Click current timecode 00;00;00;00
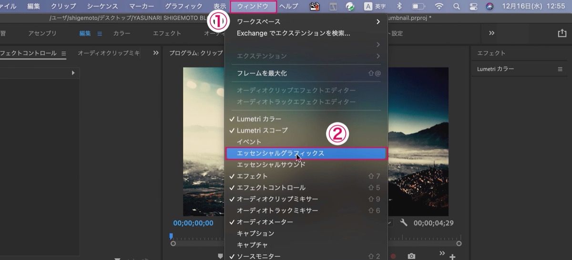The height and width of the screenshot is (260, 572). (193, 222)
